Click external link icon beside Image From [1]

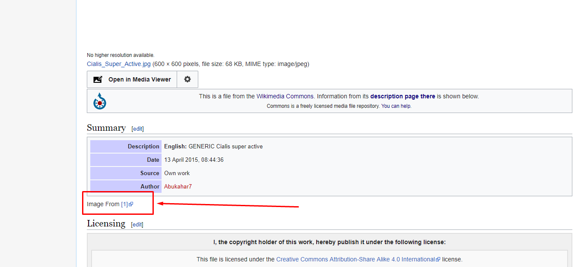click(x=131, y=204)
